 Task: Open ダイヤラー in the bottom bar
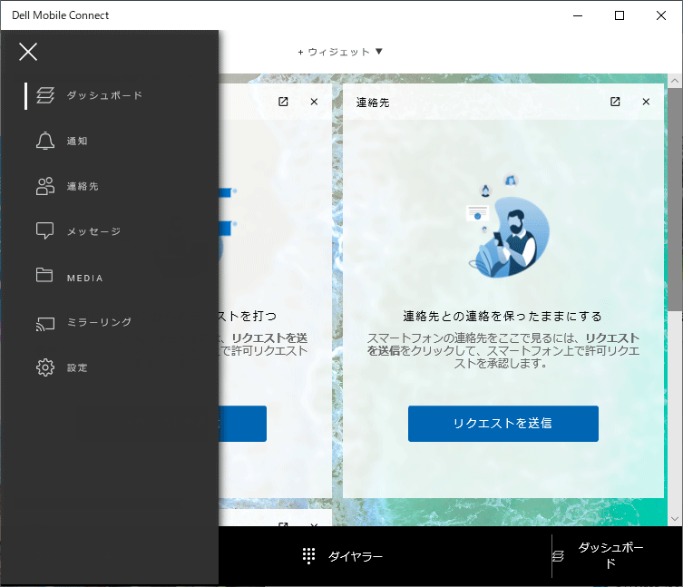coord(356,556)
